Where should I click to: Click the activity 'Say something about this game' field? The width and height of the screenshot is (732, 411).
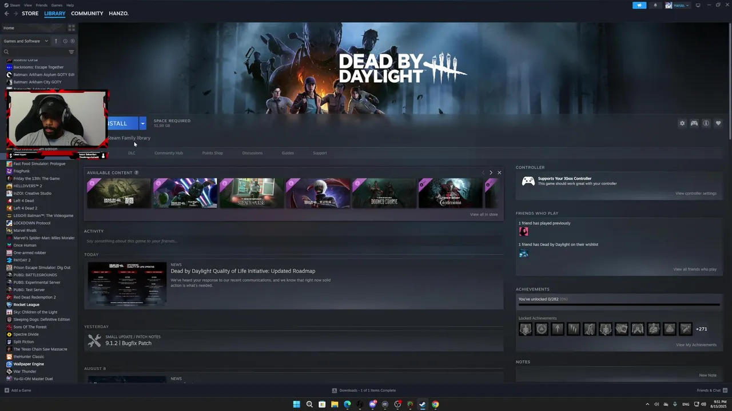[294, 241]
